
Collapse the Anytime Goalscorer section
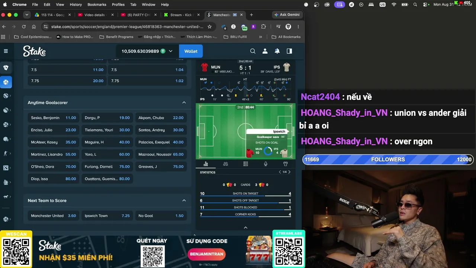pos(184,102)
